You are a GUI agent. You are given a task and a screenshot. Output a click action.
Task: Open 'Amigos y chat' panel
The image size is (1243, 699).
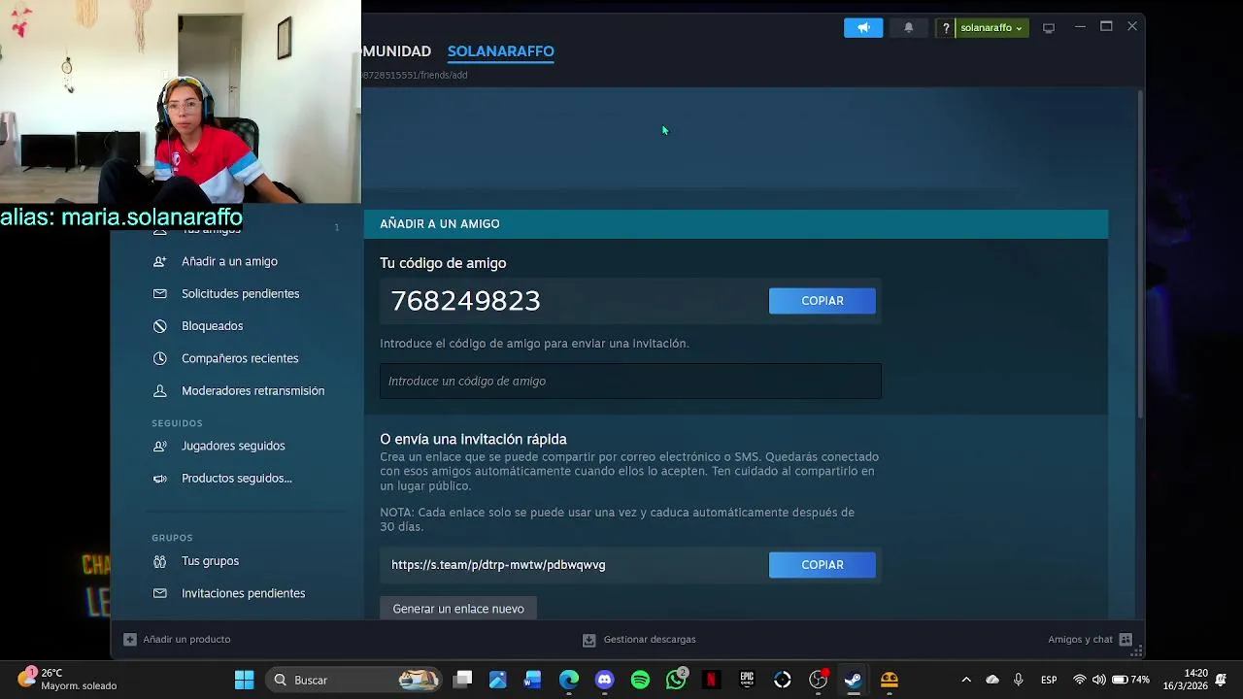click(1080, 640)
